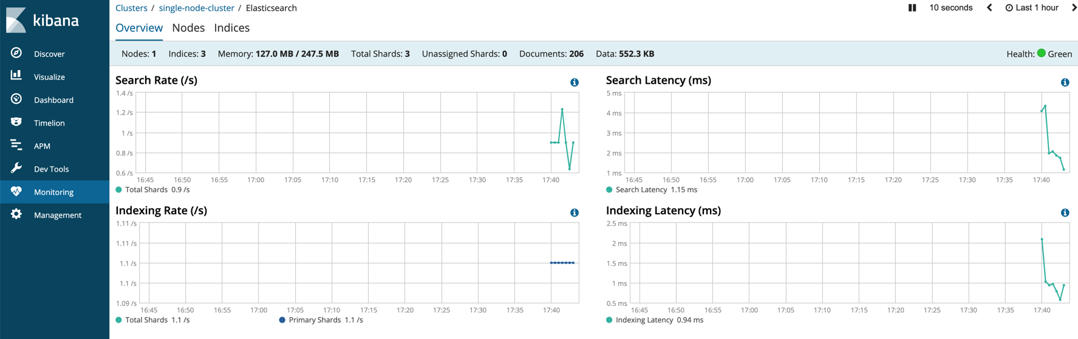Open Monitoring in the sidebar

pyautogui.click(x=55, y=192)
